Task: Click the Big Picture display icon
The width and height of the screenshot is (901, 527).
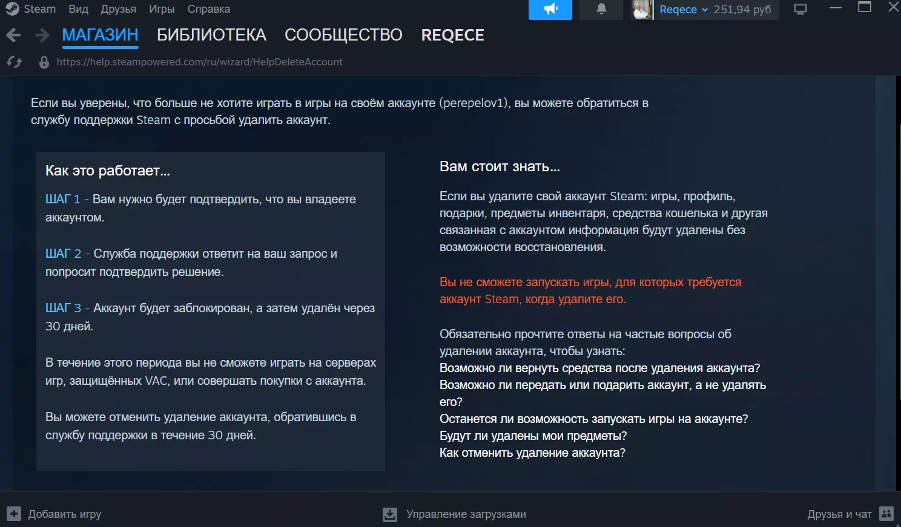Action: pyautogui.click(x=800, y=10)
